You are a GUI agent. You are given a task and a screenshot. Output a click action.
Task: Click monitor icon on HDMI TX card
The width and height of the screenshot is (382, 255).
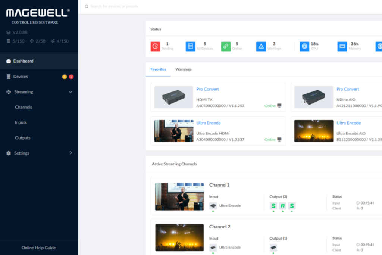coord(279,106)
